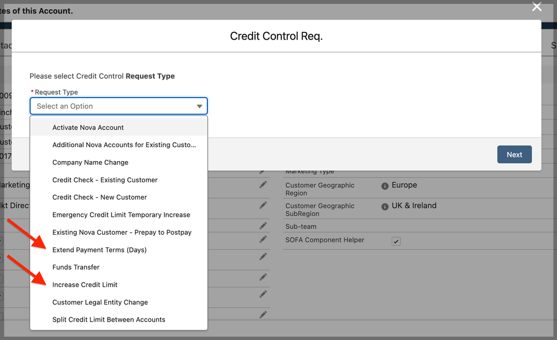
Task: Choose Emergency Credit Limit Temporary Increase
Action: tap(119, 215)
